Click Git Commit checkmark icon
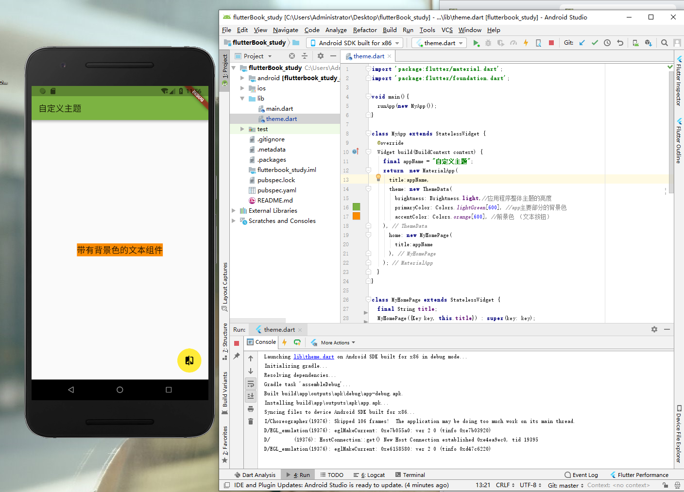The height and width of the screenshot is (492, 684). [x=595, y=43]
